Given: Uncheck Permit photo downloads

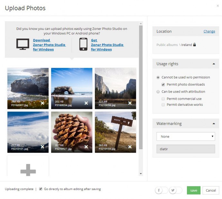Looking at the screenshot, I should point(163,85).
